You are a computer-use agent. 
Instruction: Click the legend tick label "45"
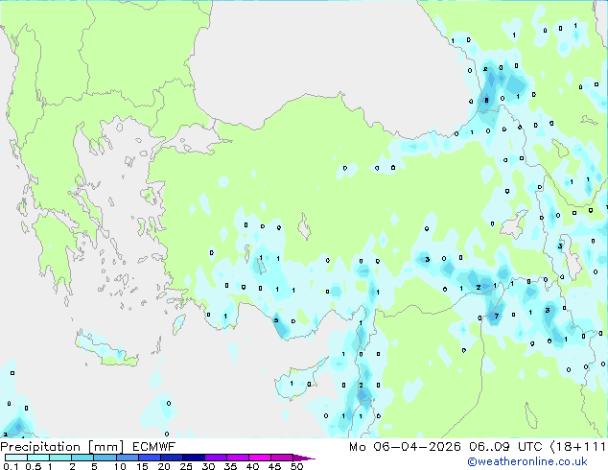pyautogui.click(x=275, y=466)
